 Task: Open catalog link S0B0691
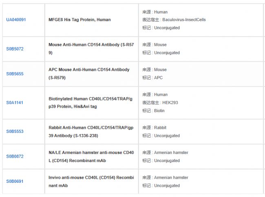click(15, 181)
